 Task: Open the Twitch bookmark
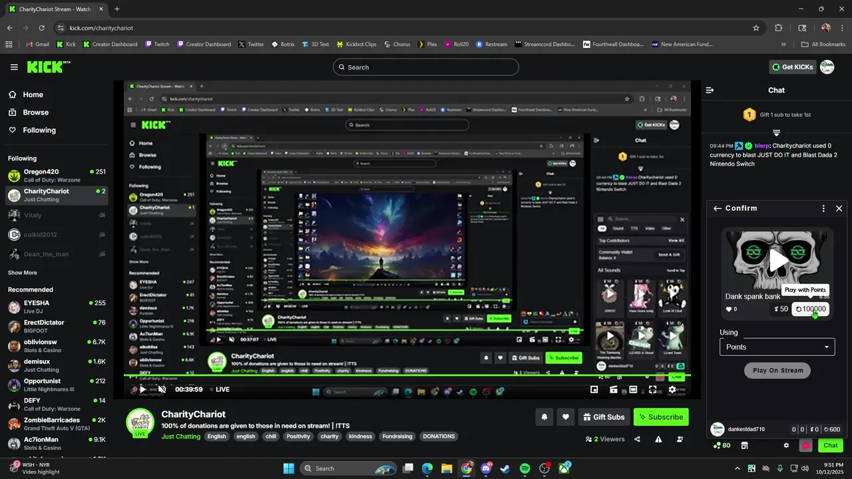pyautogui.click(x=157, y=45)
